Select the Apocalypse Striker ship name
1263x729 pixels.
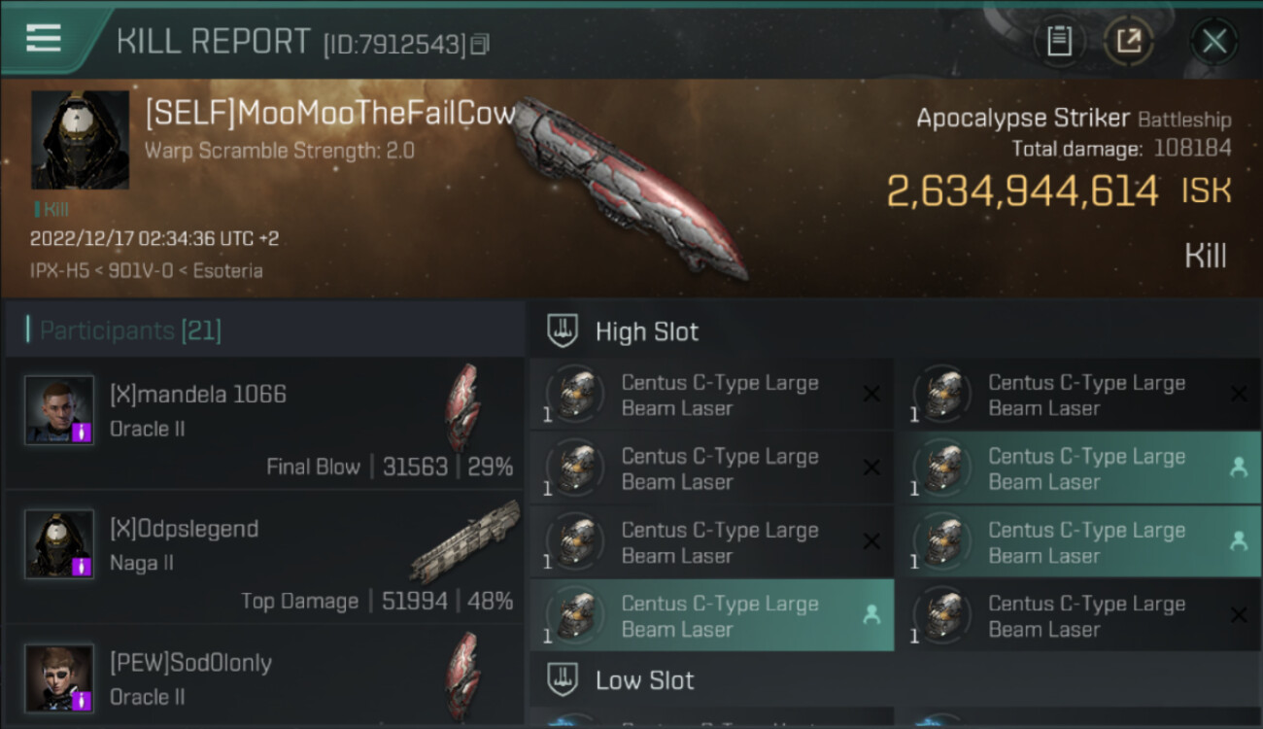[x=1023, y=119]
